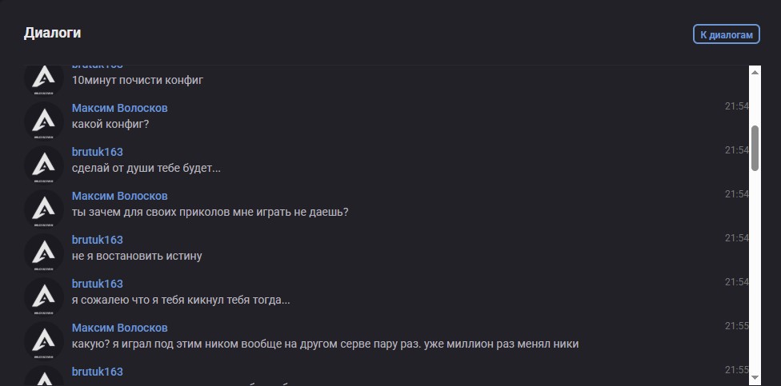Click Максим Волосков name above "какую? я играл"
Image resolution: width=781 pixels, height=386 pixels.
pos(119,328)
